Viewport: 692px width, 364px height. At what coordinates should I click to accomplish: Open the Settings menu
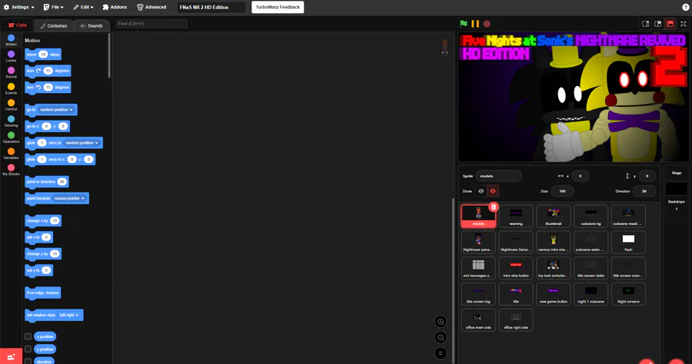tap(19, 7)
